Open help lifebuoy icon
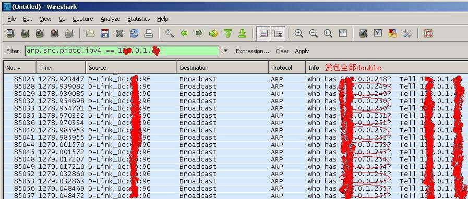Screen dimensions: 468x199 (428, 33)
